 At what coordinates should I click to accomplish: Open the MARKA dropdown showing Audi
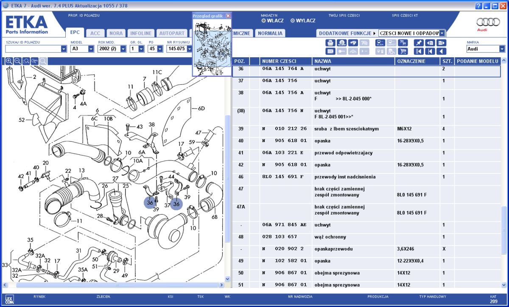(502, 49)
